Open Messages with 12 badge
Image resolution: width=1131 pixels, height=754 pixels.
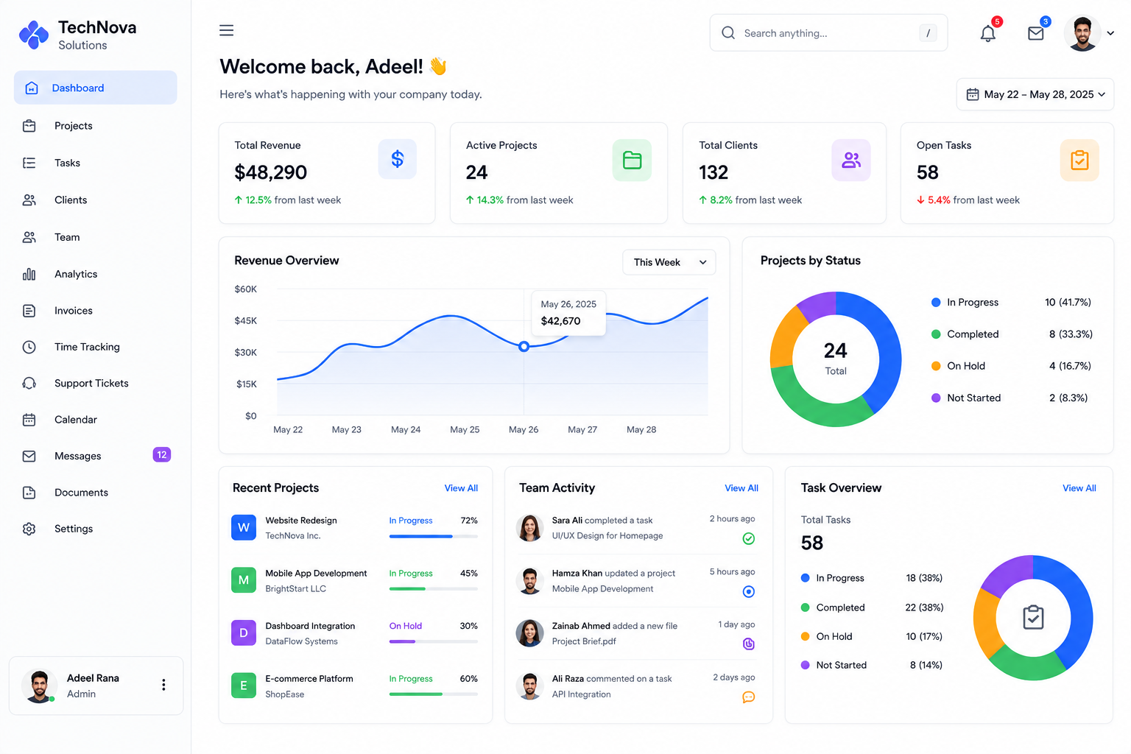[96, 456]
